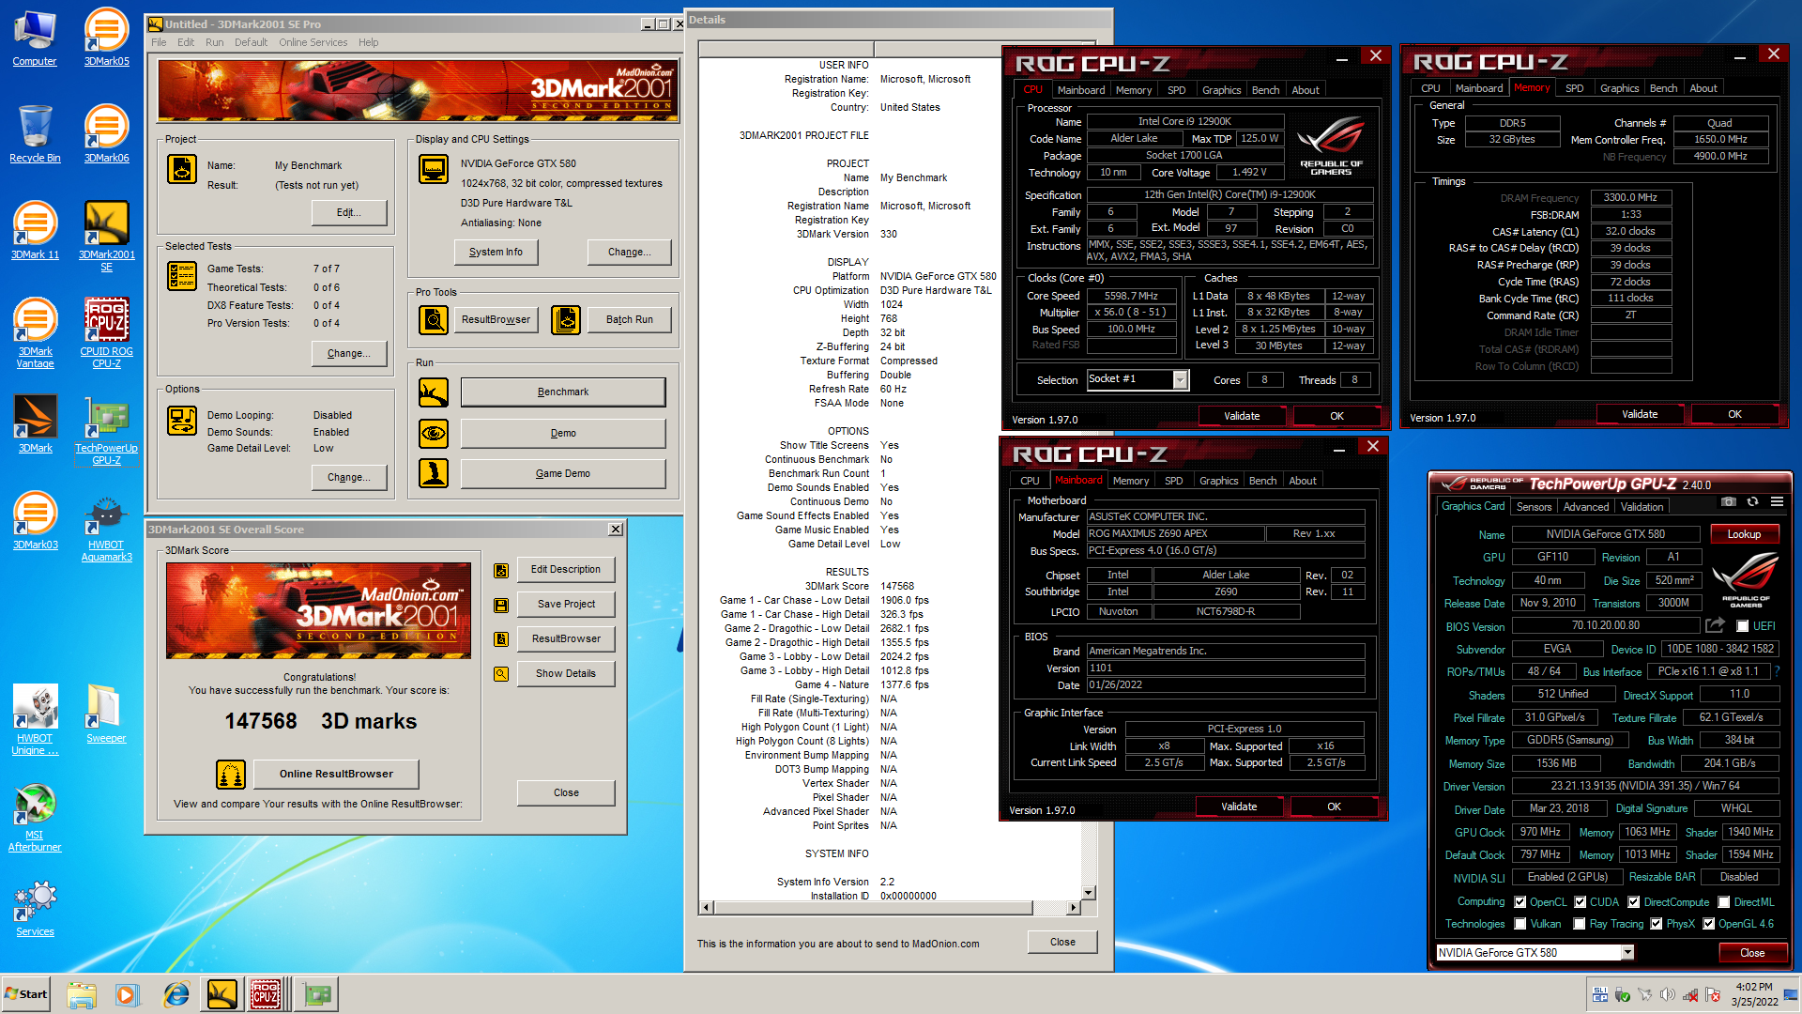
Task: Toggle the DirectCompute checkbox in GPU-Z
Action: point(1634,902)
